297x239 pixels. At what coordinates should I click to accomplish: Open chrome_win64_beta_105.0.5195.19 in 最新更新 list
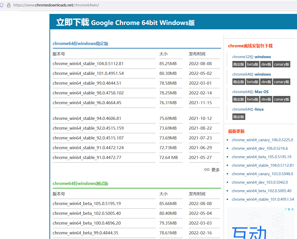click(261, 157)
